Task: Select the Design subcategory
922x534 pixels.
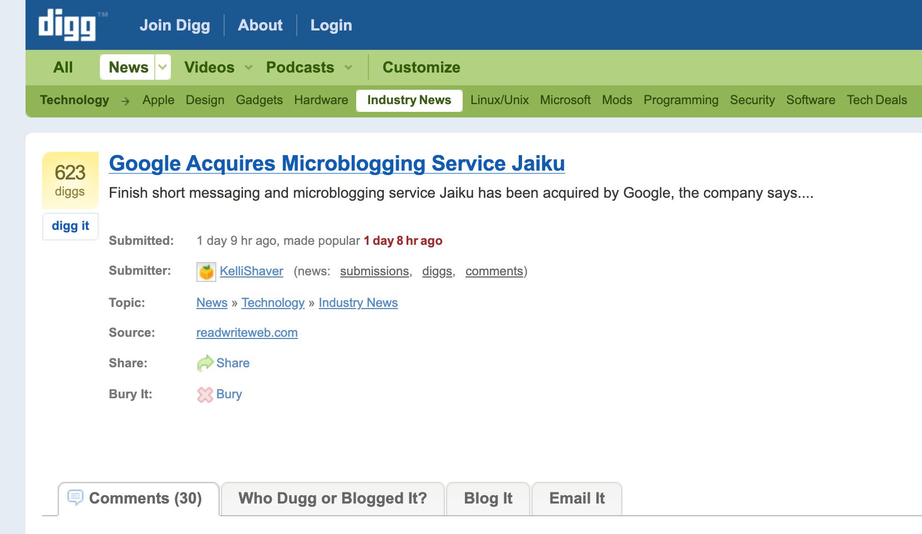Action: [x=205, y=100]
